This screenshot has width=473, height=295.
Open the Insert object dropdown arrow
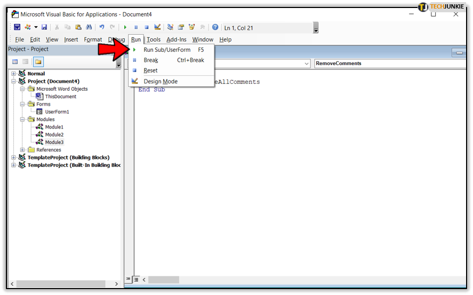pos(36,27)
